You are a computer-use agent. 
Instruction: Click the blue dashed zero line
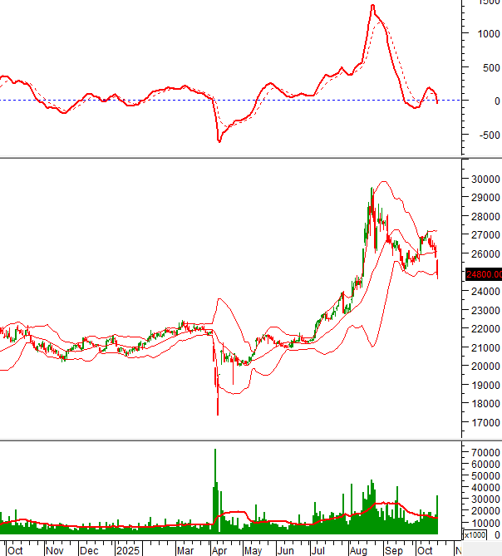[x=125, y=101]
